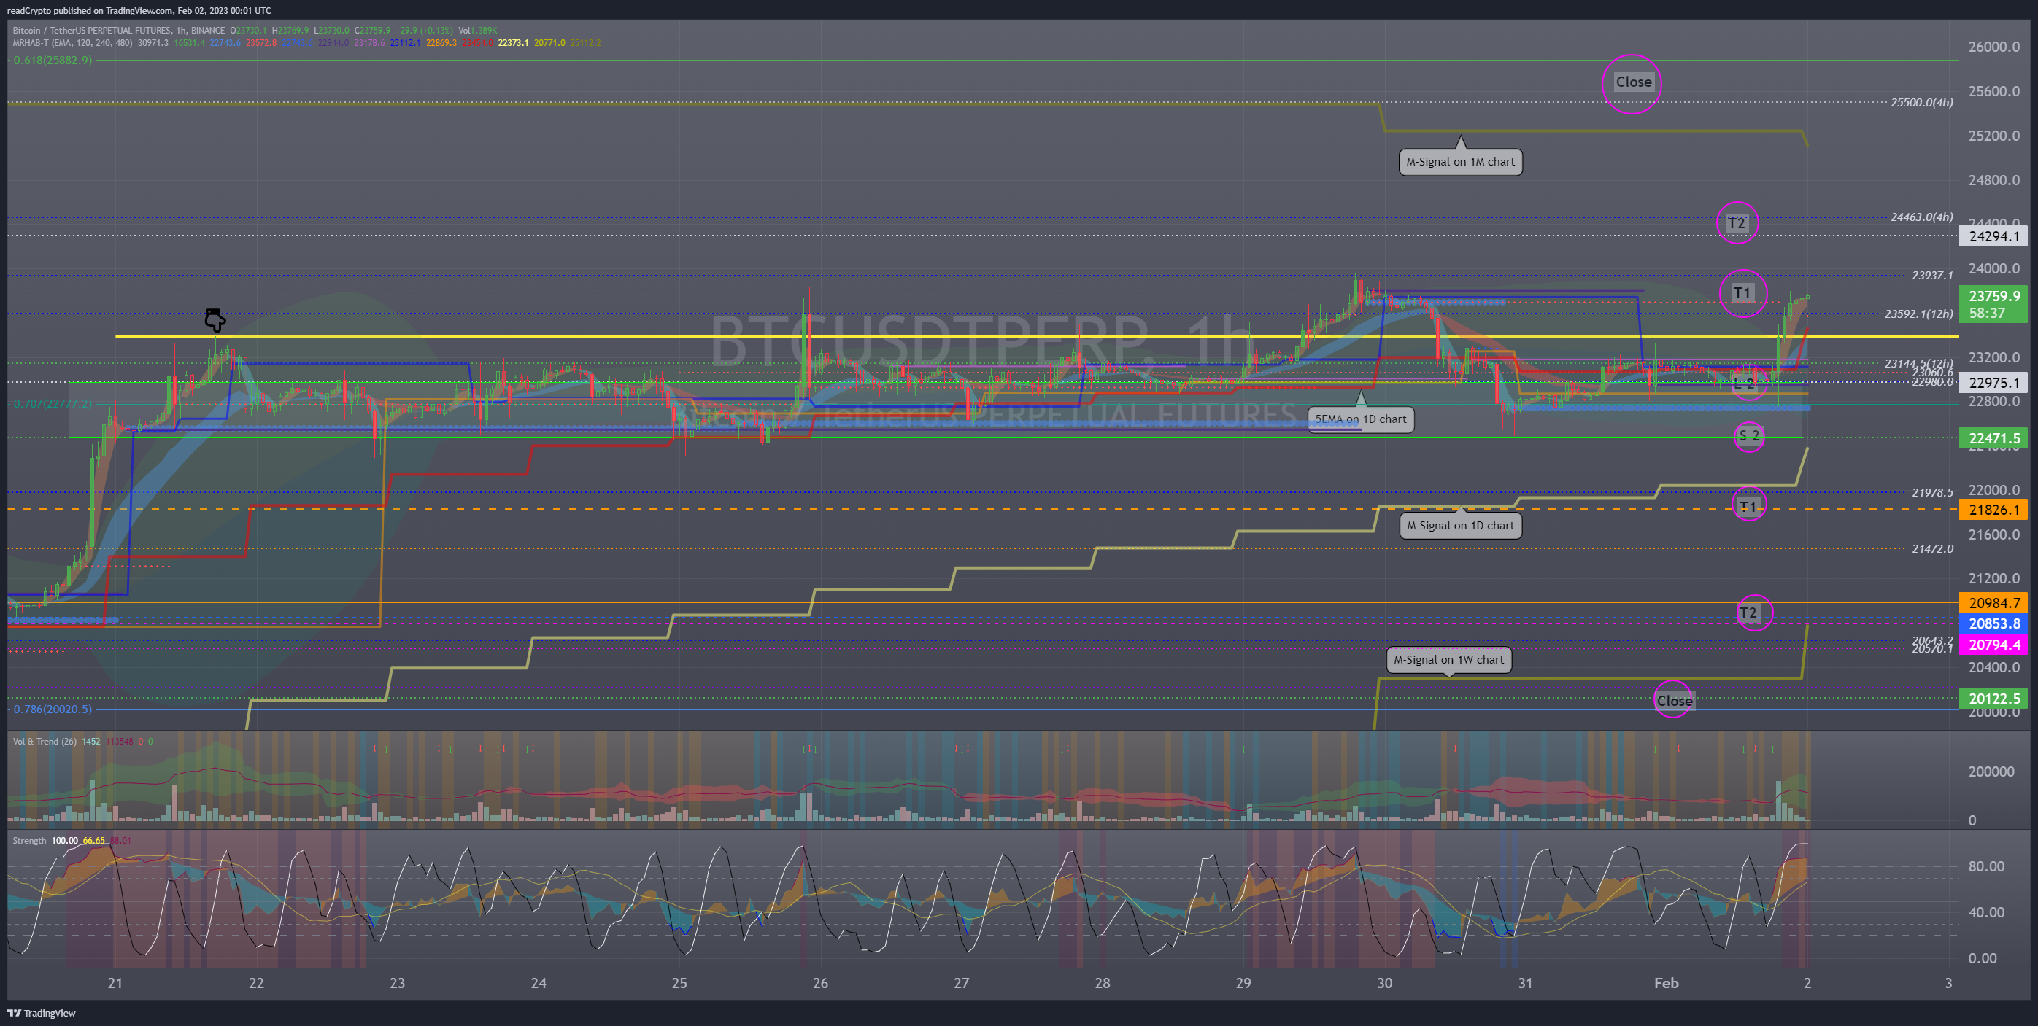Click the orange 20984.7 price tag
The height and width of the screenshot is (1026, 2038).
click(1993, 603)
